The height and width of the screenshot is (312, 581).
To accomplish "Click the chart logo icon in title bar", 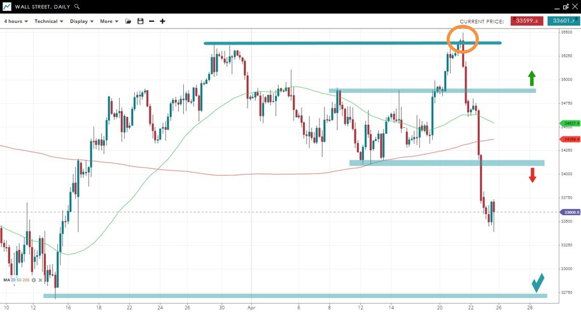I will [6, 6].
